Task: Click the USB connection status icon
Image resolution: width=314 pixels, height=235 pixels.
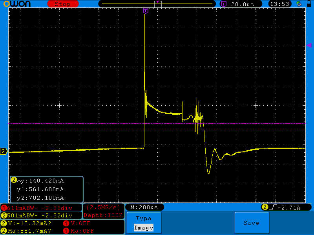Action: (299, 4)
